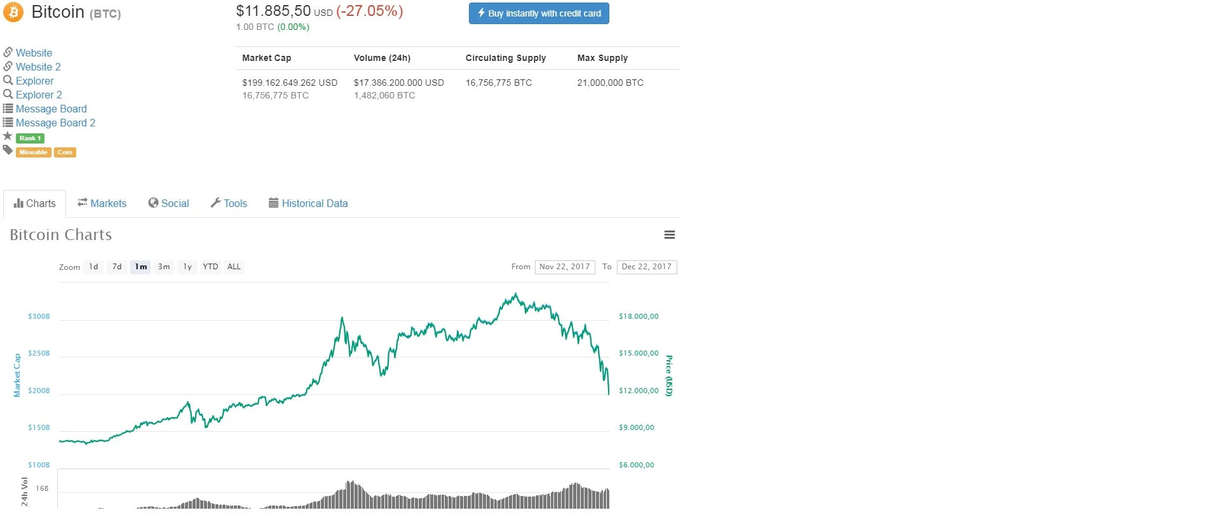Click the magnifier icon beside Explorer 2
The height and width of the screenshot is (529, 1211).
pyautogui.click(x=8, y=94)
